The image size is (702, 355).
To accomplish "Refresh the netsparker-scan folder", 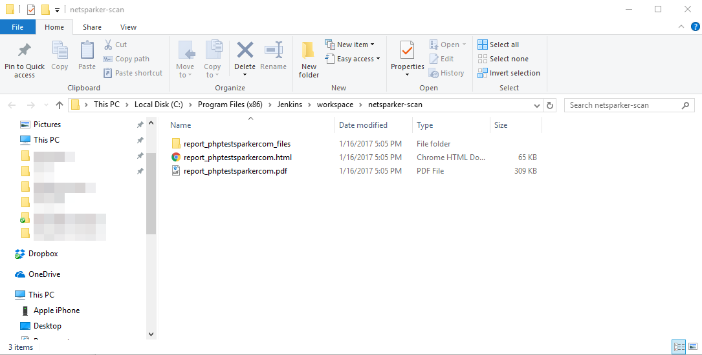I will 550,106.
